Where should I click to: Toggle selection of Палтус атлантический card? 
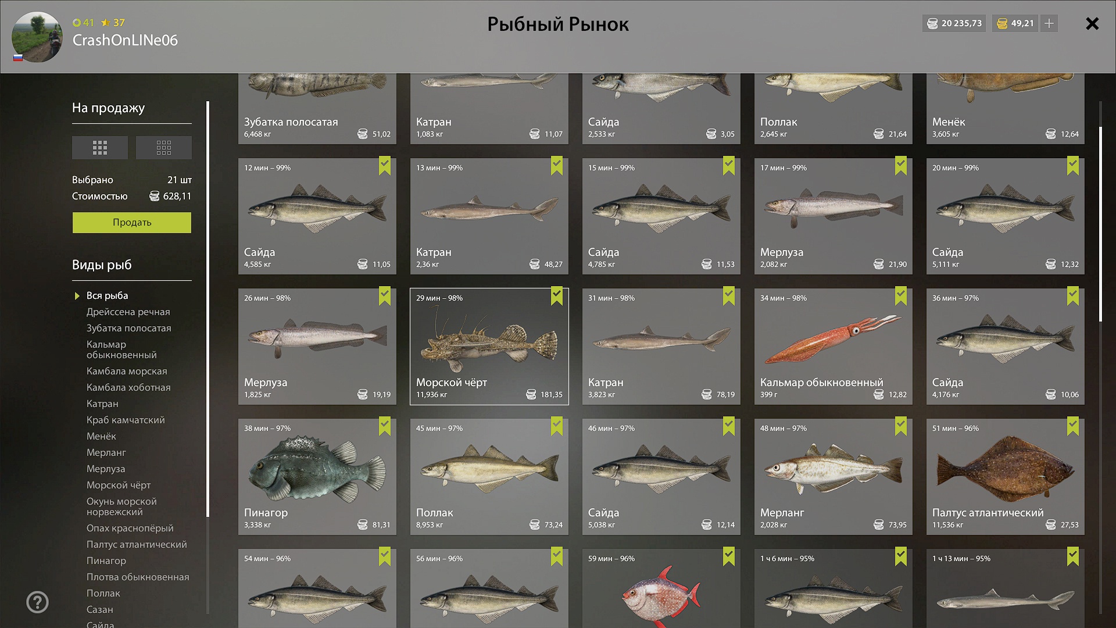point(1073,427)
